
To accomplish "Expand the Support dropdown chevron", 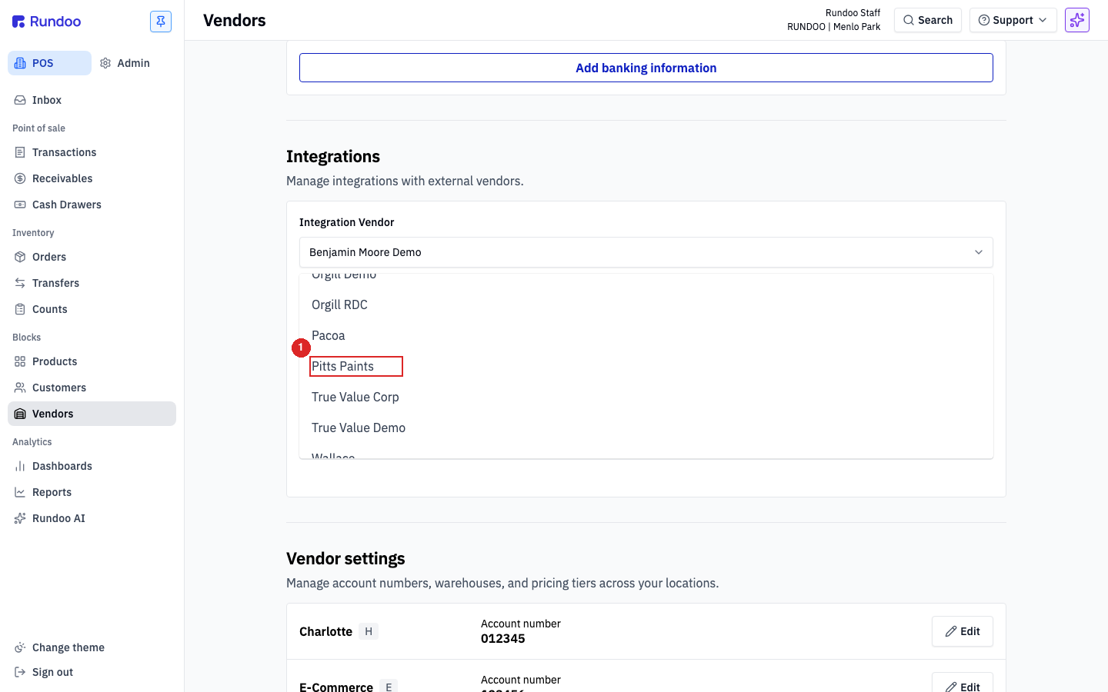I will point(1043,20).
